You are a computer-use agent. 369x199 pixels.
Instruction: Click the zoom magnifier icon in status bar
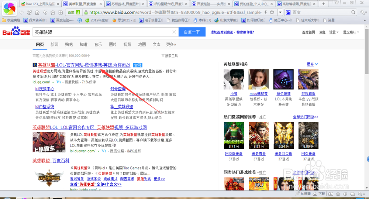pyautogui.click(x=360, y=194)
